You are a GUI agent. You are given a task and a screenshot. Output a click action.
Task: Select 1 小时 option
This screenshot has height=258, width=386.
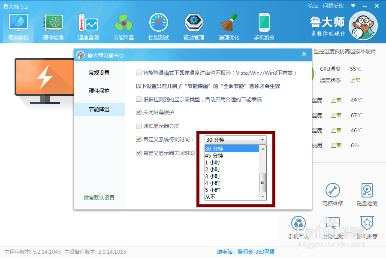(232, 163)
